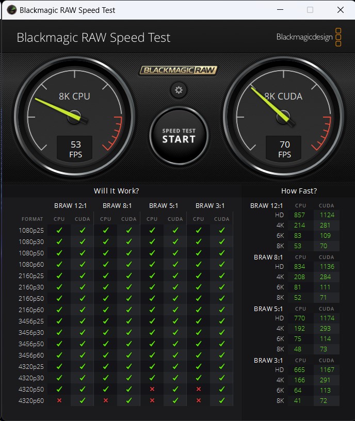
Task: Click the red X for 4320p50 BRAW 5:1 CPU
Action: click(x=152, y=389)
